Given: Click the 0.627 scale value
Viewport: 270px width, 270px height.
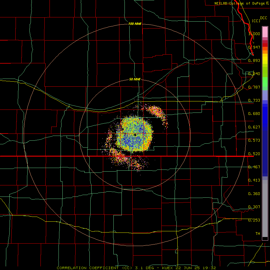Looking at the screenshot, I should point(254,127).
